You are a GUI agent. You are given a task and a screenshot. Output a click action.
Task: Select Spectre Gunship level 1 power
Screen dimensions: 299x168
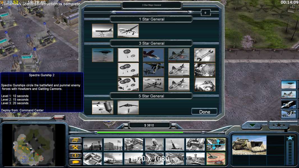pyautogui.click(x=179, y=55)
